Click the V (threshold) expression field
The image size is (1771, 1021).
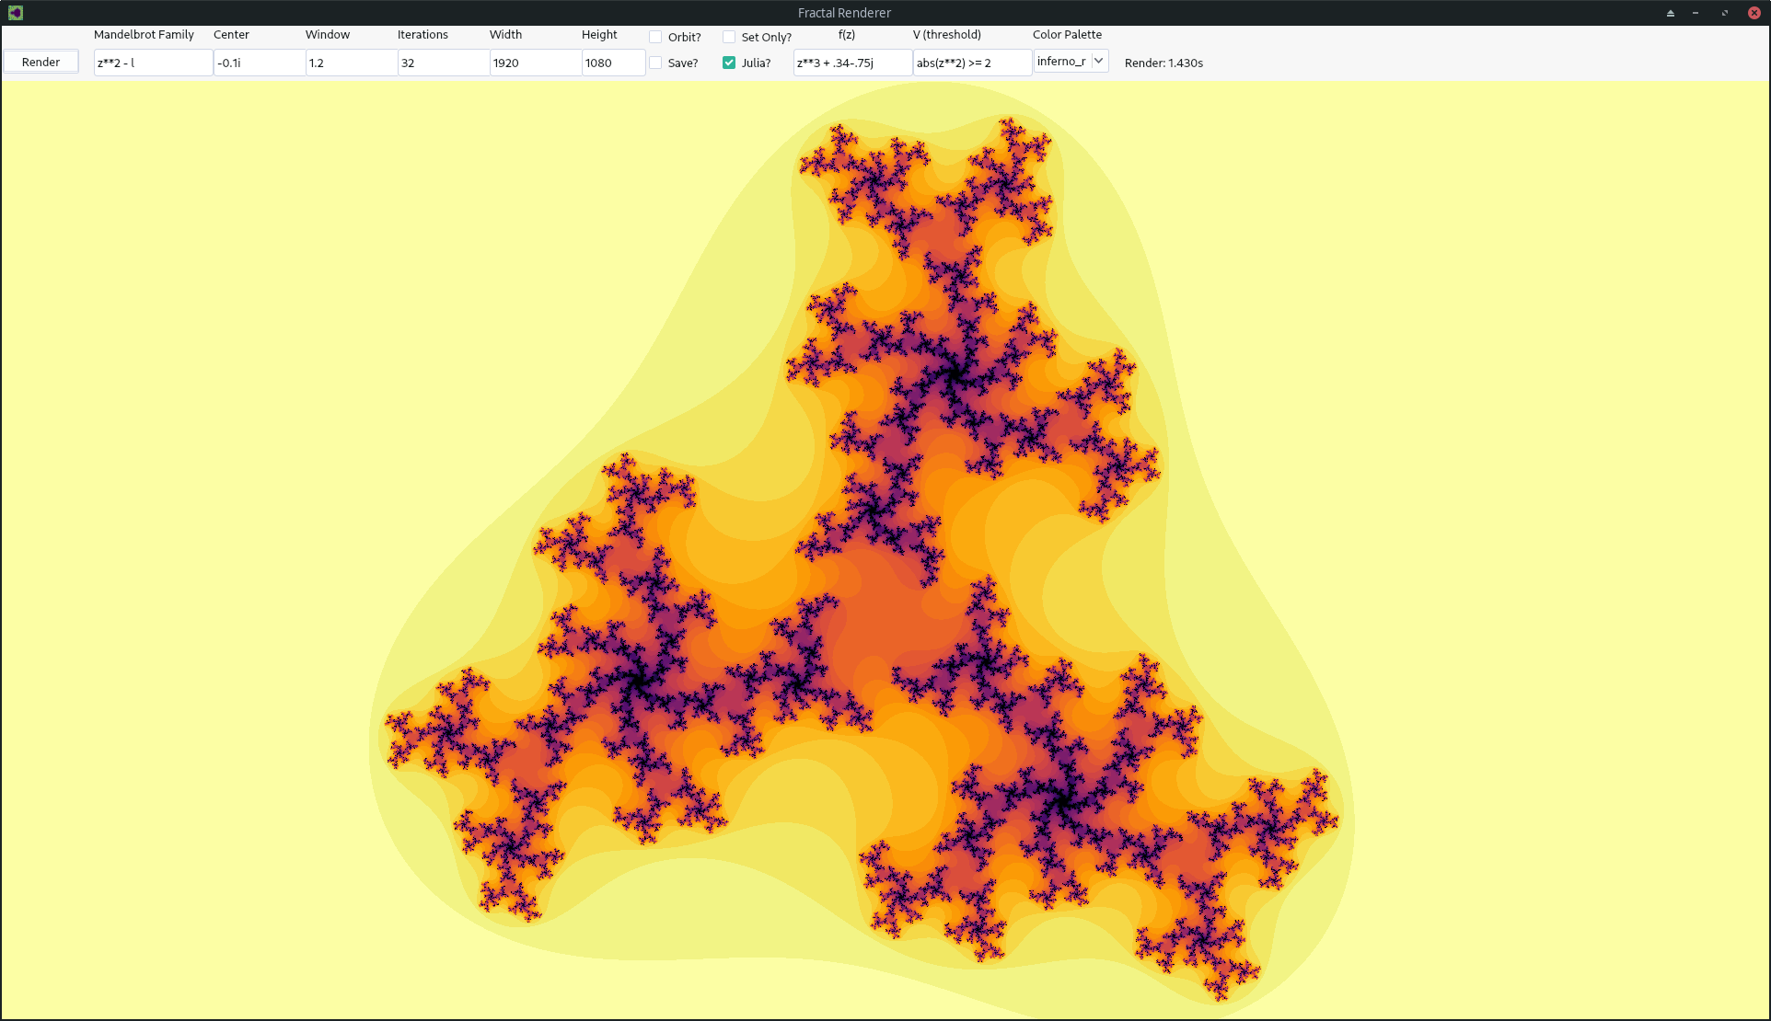971,63
